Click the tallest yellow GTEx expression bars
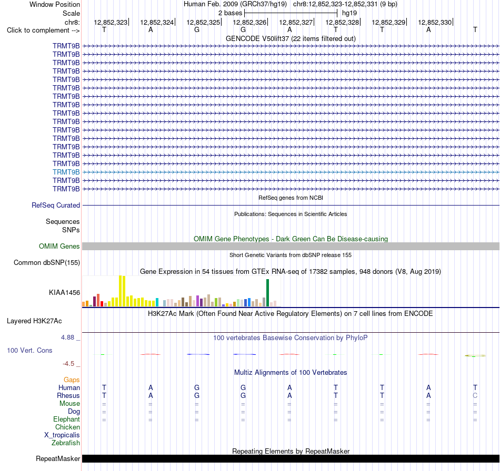The width and height of the screenshot is (500, 471). [122, 291]
